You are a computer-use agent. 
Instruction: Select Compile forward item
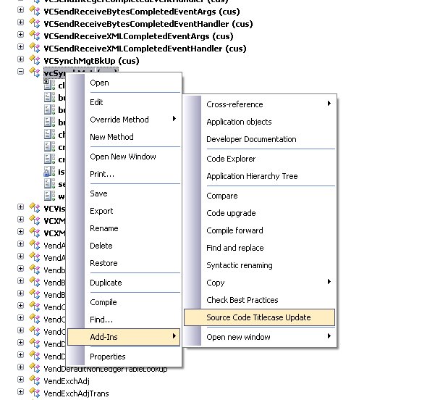pos(260,230)
